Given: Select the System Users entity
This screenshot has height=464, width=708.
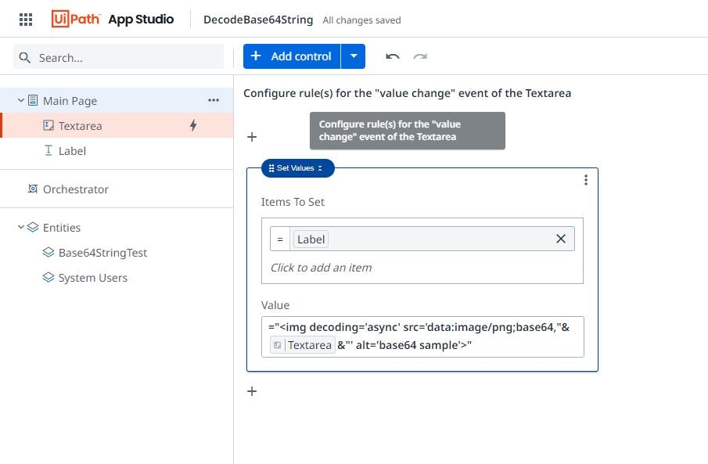Looking at the screenshot, I should coord(92,278).
